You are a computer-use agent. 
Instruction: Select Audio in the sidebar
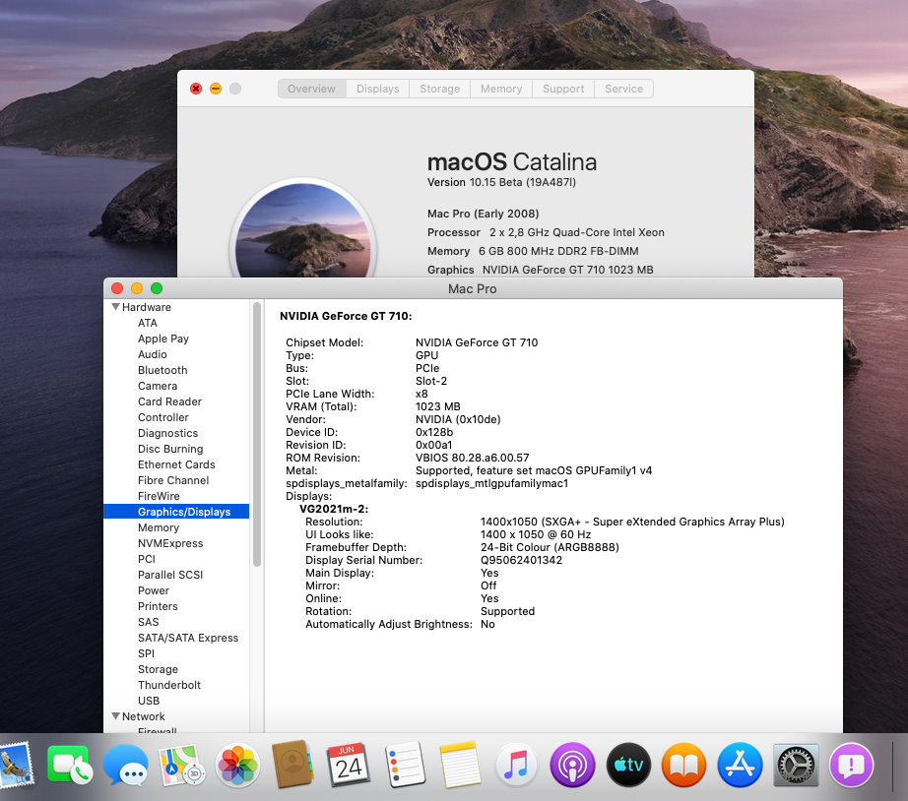coord(153,354)
